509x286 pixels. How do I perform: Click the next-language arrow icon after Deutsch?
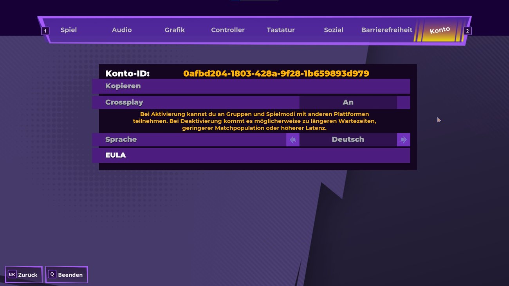coord(404,139)
